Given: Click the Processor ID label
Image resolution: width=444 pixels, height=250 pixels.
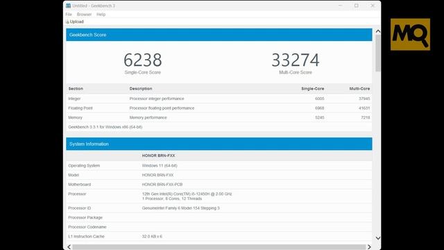Looking at the screenshot, I should pyautogui.click(x=80, y=208).
